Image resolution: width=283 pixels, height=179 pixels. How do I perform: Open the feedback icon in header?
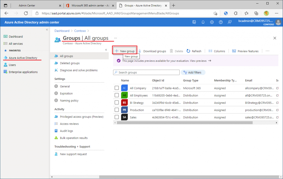click(x=230, y=22)
